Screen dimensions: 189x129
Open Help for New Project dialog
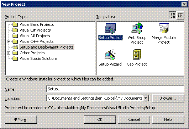[168, 119]
